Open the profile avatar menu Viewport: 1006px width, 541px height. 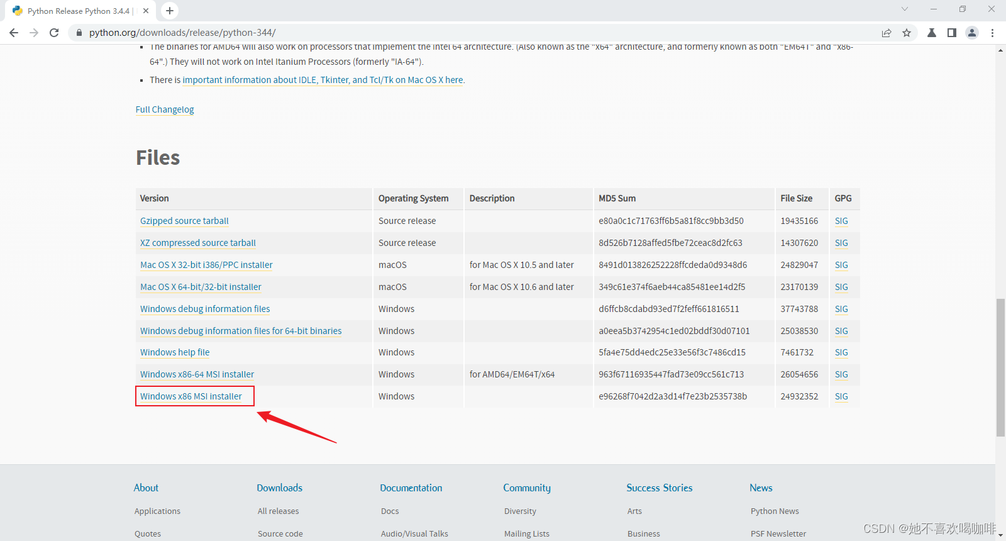coord(972,33)
